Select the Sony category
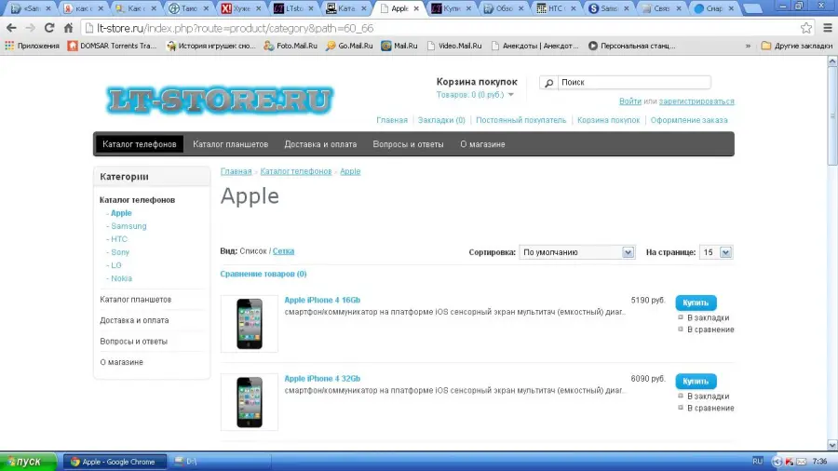This screenshot has width=838, height=471. point(120,252)
